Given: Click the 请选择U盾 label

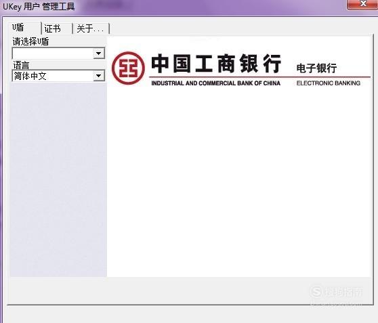Looking at the screenshot, I should 30,41.
